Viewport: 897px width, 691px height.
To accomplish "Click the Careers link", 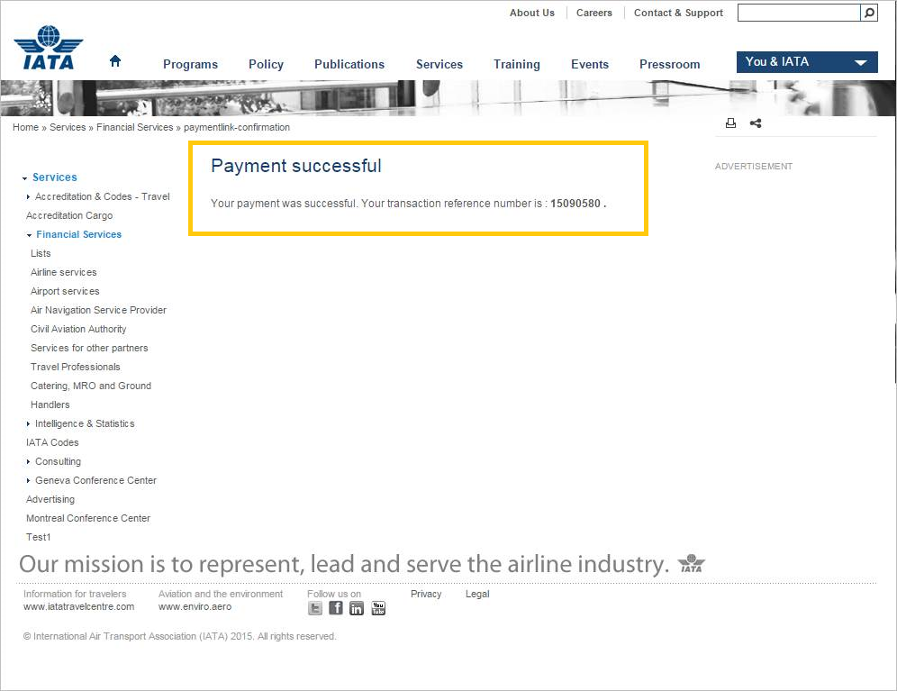I will point(593,13).
